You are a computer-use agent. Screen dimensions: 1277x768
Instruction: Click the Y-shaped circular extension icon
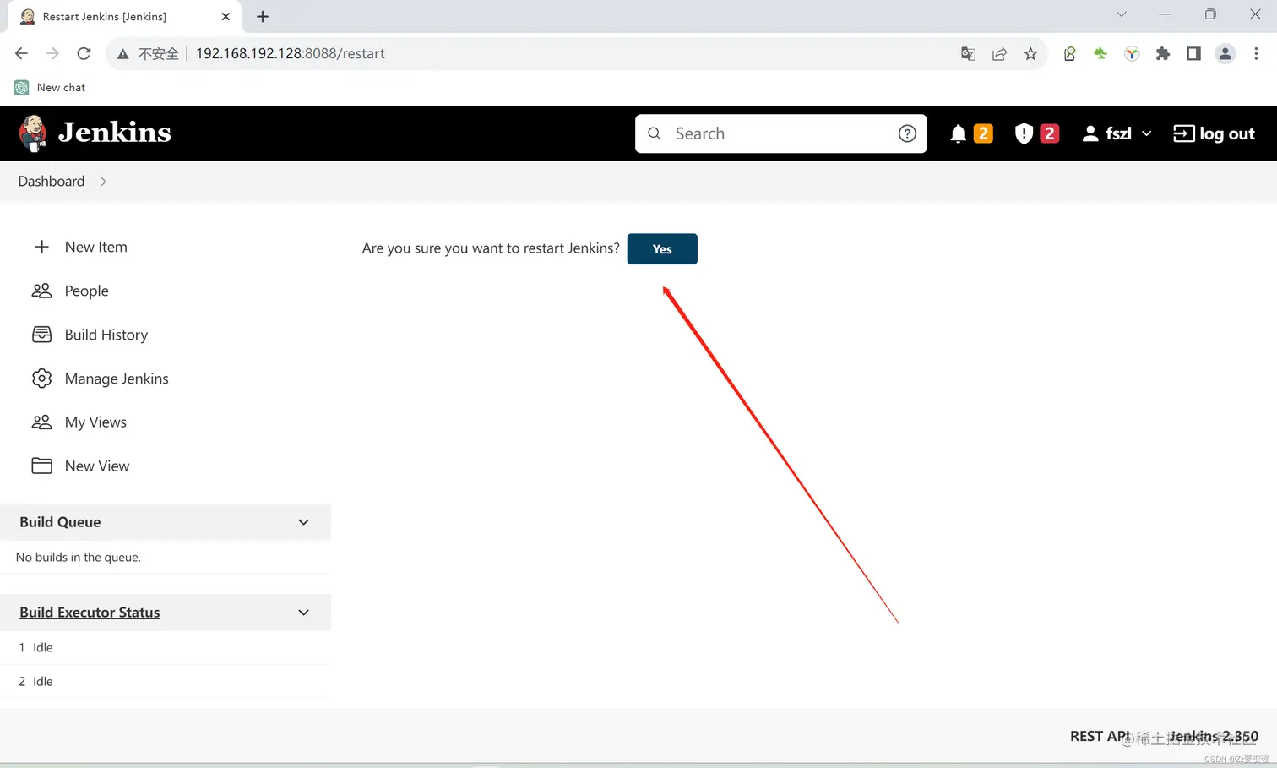pyautogui.click(x=1132, y=54)
